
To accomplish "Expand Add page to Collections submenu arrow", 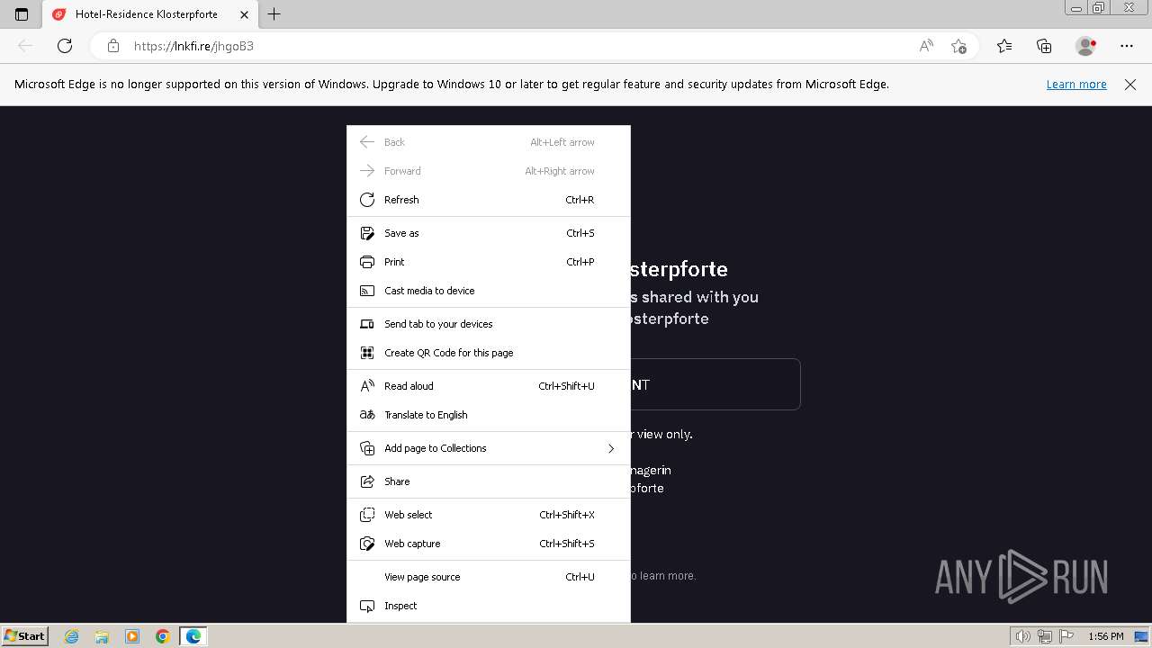I will [611, 448].
